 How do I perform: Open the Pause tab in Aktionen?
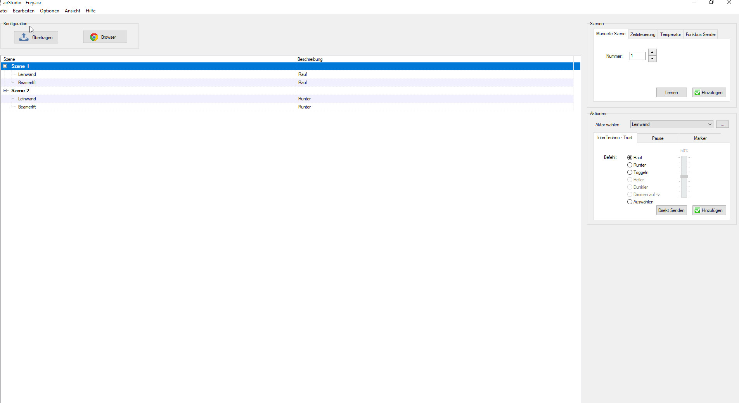(x=658, y=138)
